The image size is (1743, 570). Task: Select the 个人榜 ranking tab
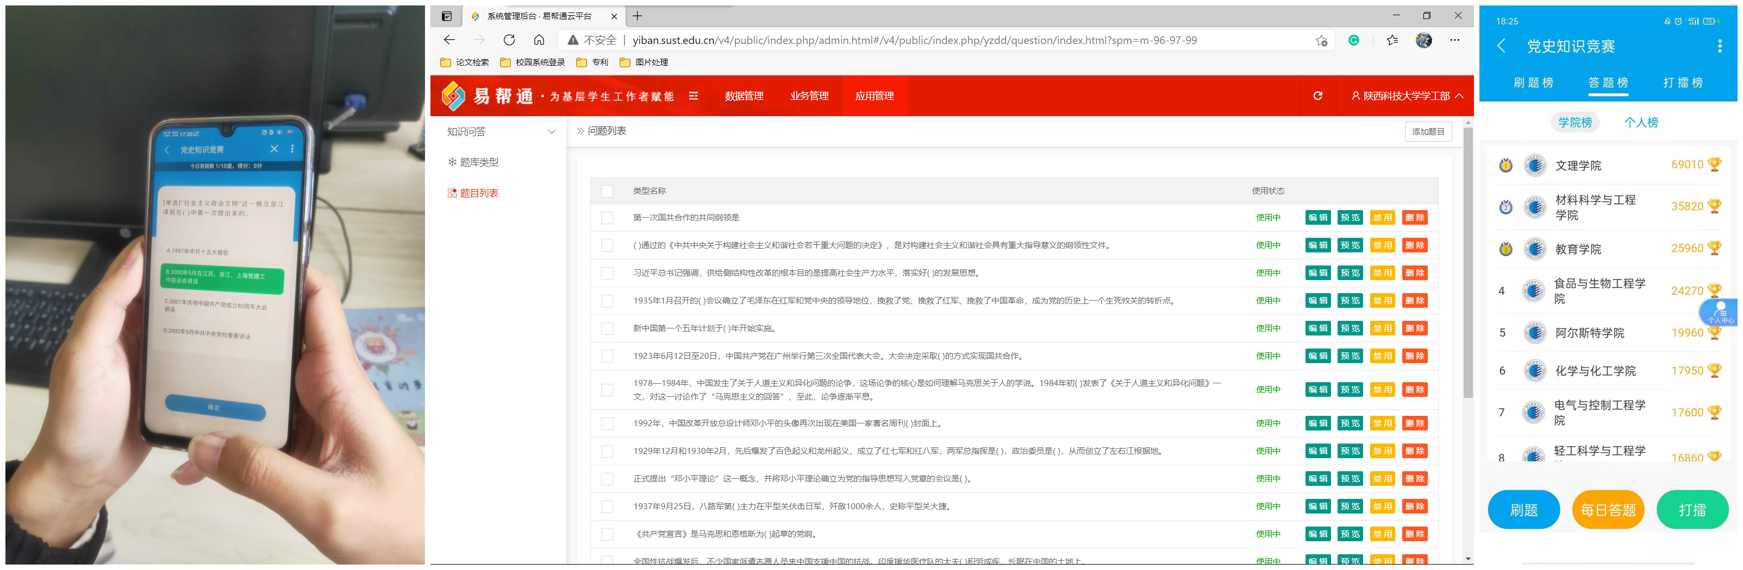(1641, 122)
